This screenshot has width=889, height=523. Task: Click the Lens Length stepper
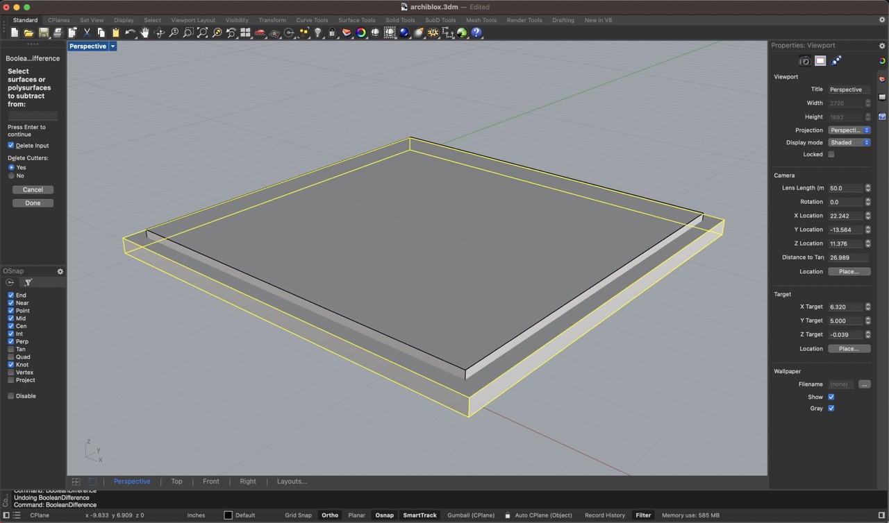[867, 188]
